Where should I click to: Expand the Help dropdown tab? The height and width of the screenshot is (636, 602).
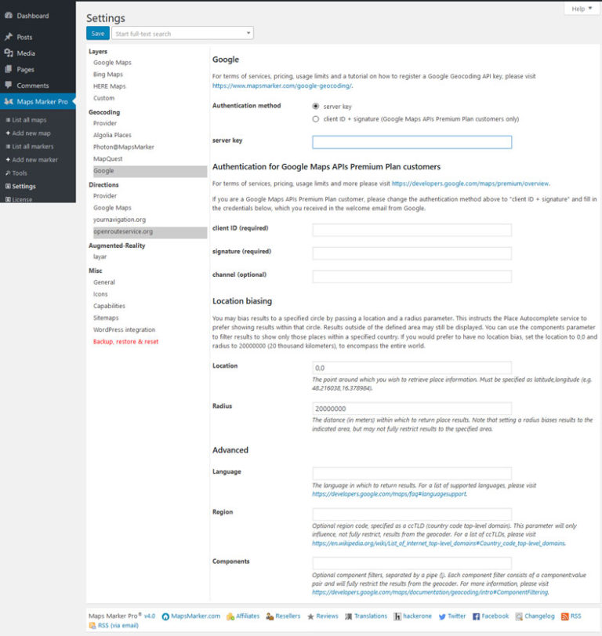[x=582, y=9]
